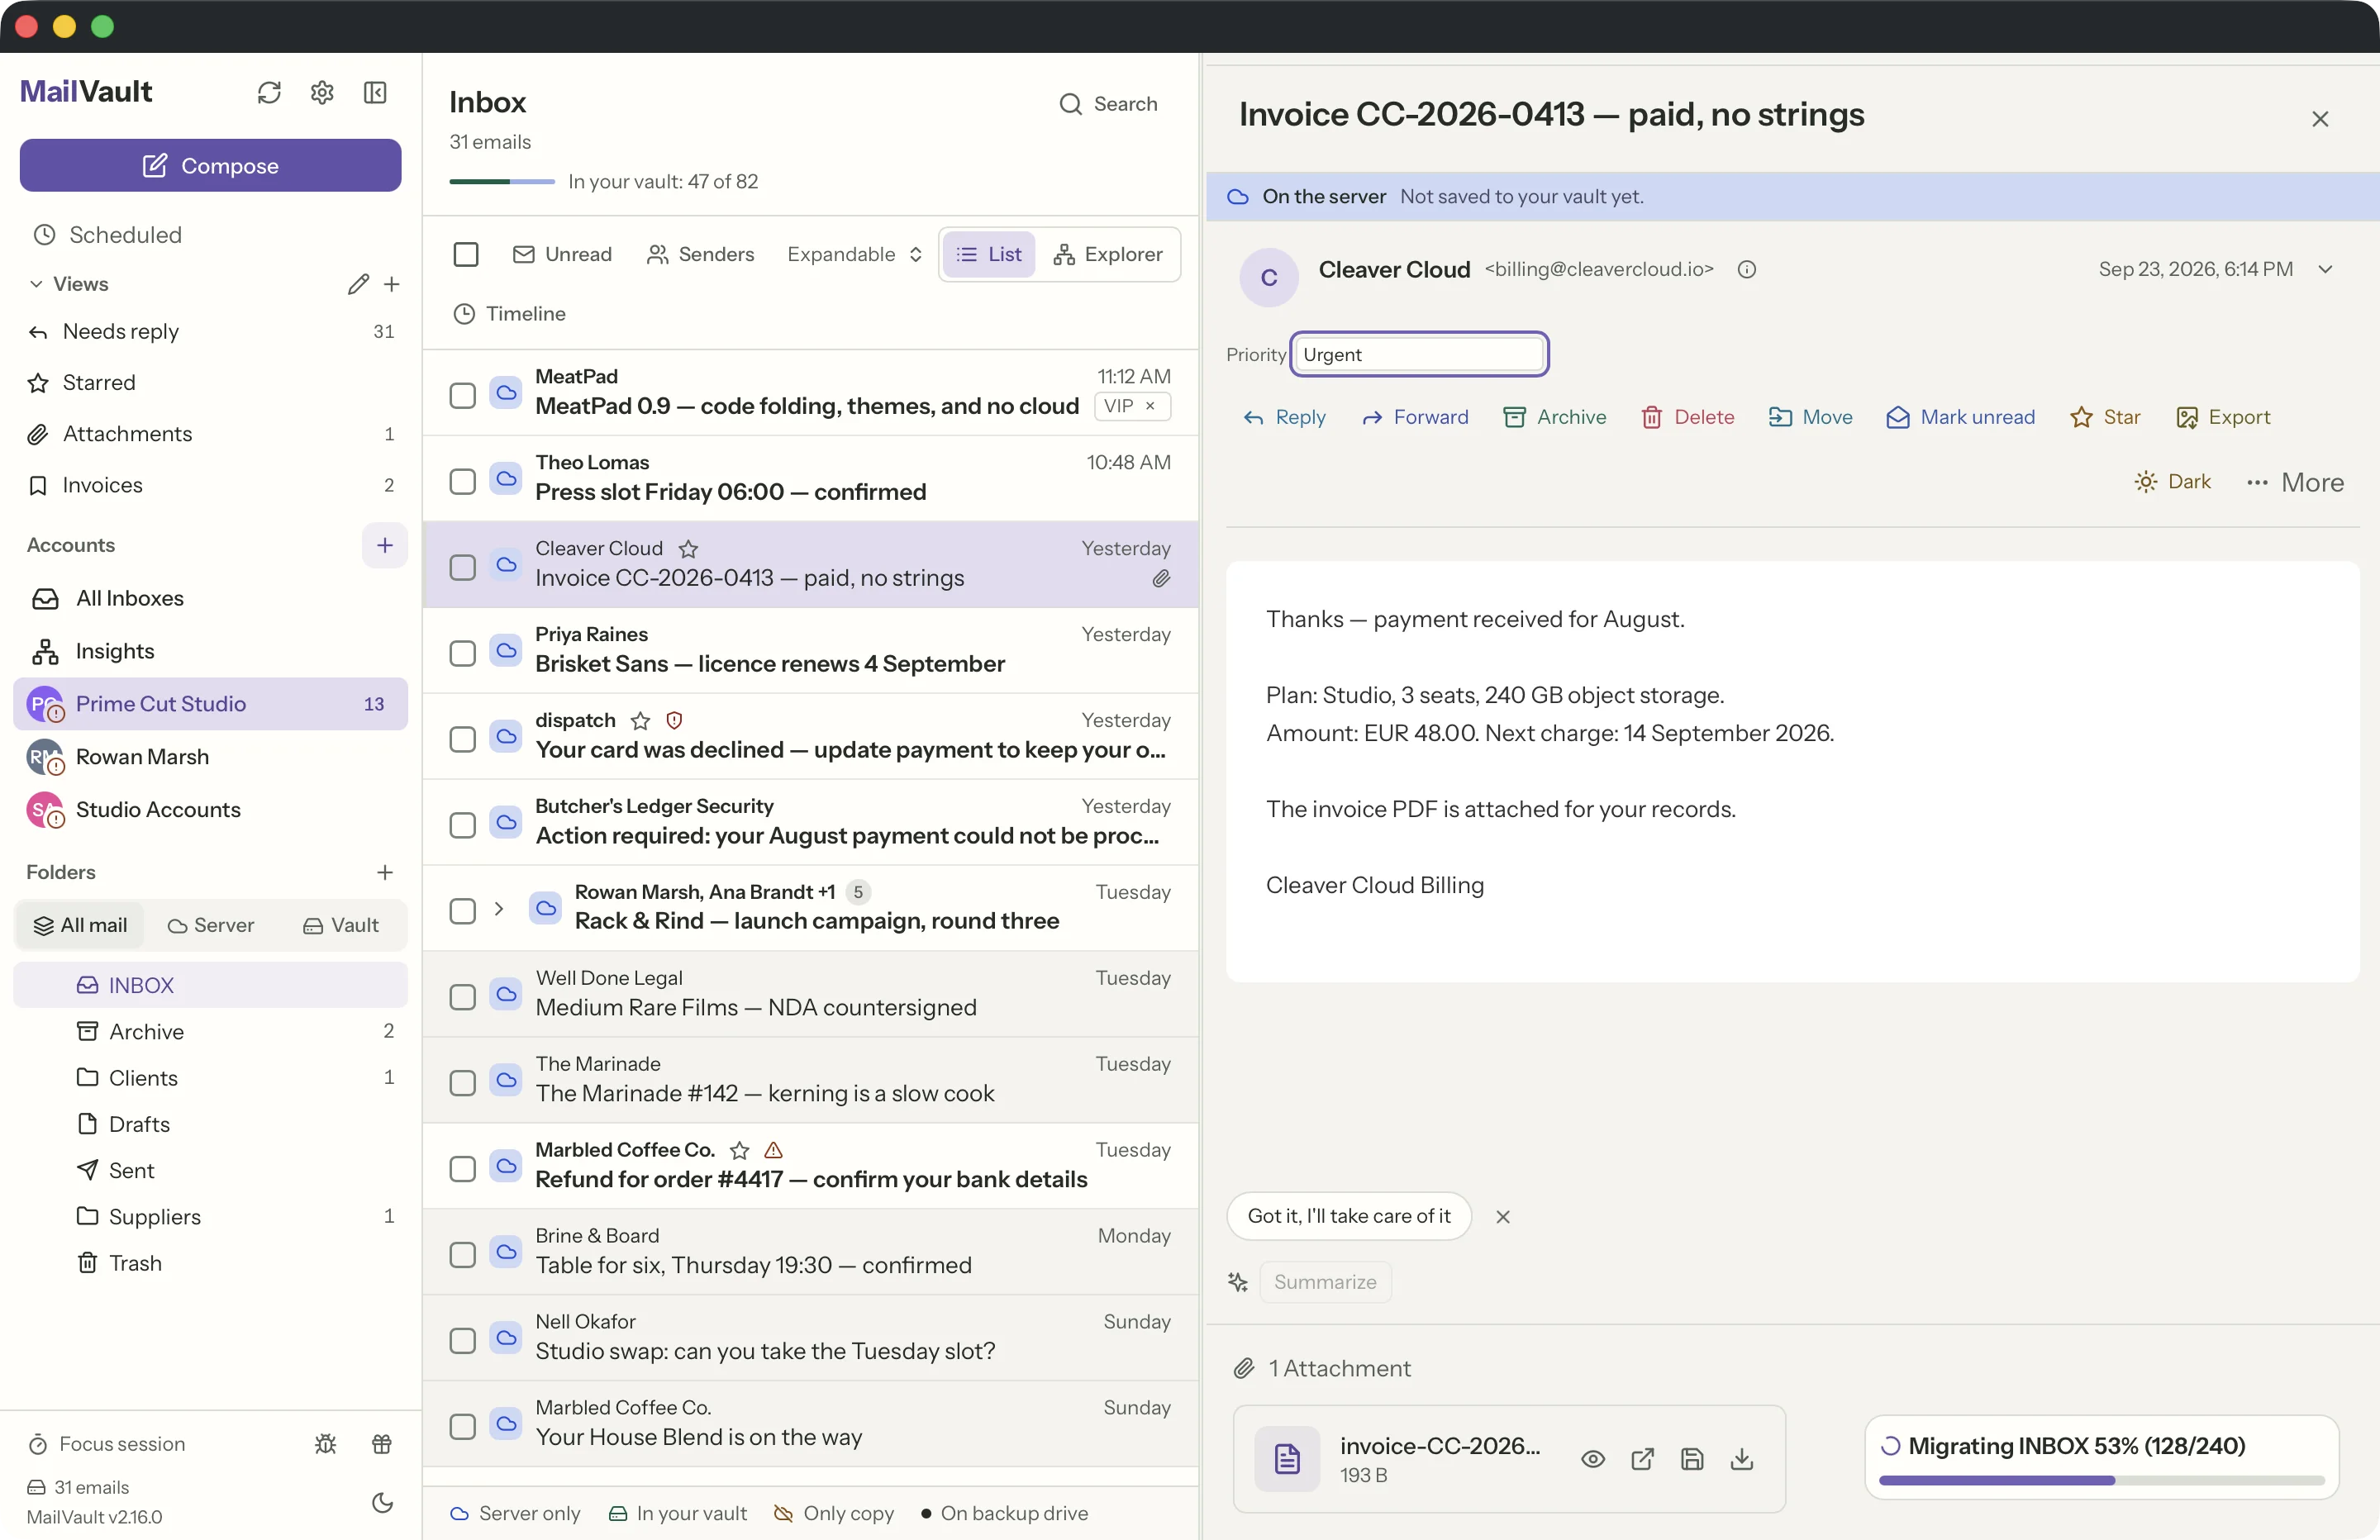This screenshot has width=2380, height=1540.
Task: Open the Export options
Action: 2223,417
